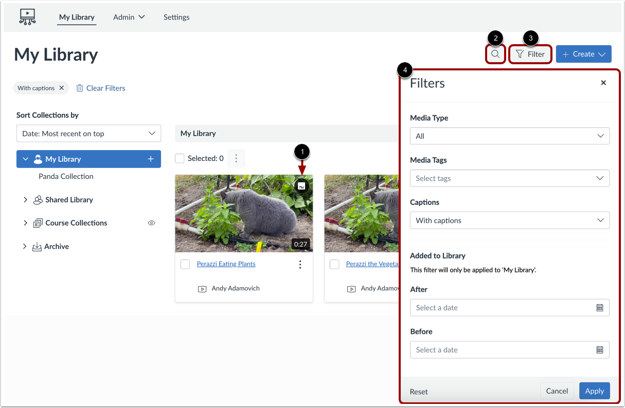Close the Filters panel with X
Image resolution: width=625 pixels, height=408 pixels.
(x=603, y=83)
